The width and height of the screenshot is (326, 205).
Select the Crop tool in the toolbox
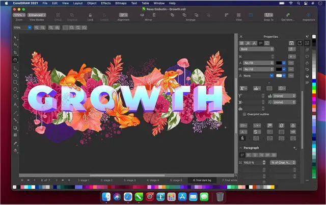[15, 52]
